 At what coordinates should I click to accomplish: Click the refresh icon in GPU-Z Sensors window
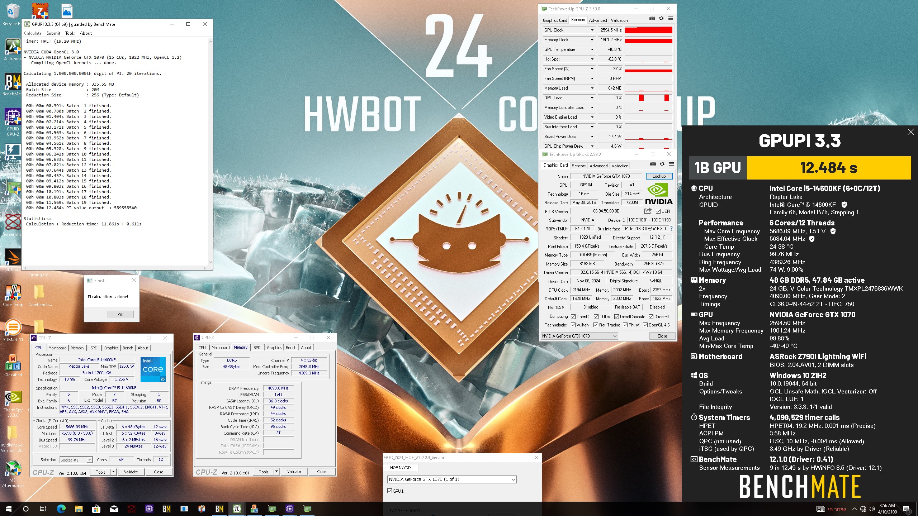click(661, 19)
